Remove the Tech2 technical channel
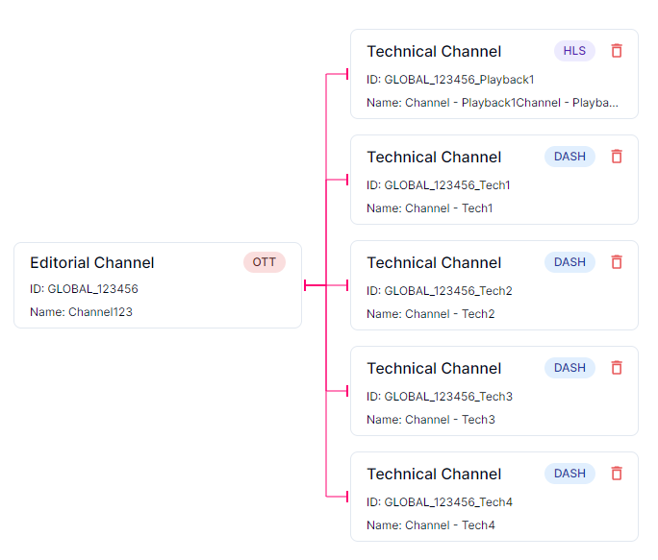This screenshot has width=658, height=560. [617, 262]
